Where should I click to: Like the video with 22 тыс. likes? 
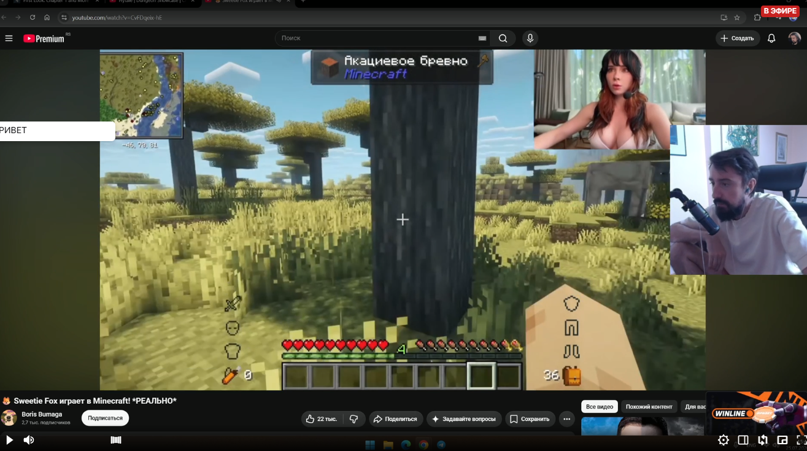tap(322, 419)
